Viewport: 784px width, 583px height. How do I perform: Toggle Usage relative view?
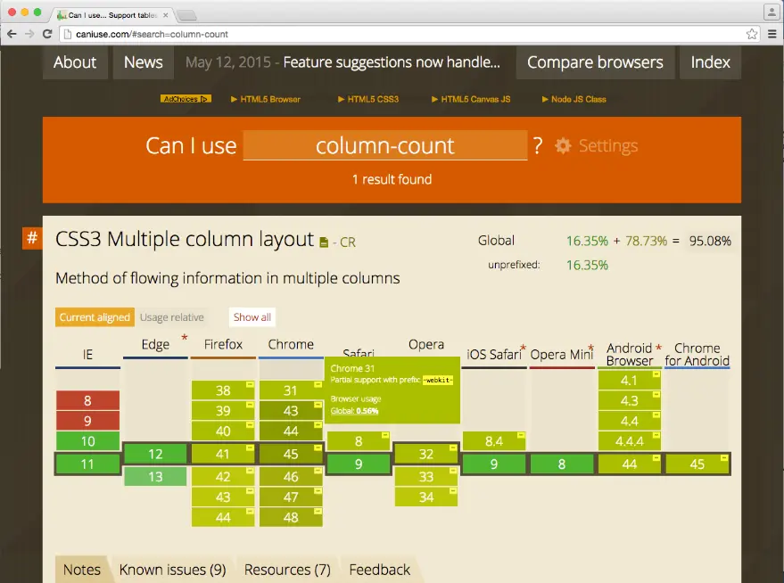pos(172,317)
